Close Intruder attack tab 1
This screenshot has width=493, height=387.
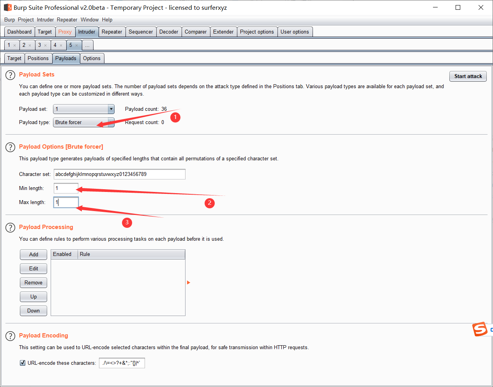[x=15, y=46]
